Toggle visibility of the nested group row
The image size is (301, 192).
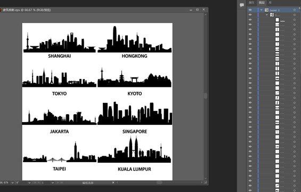click(x=250, y=15)
